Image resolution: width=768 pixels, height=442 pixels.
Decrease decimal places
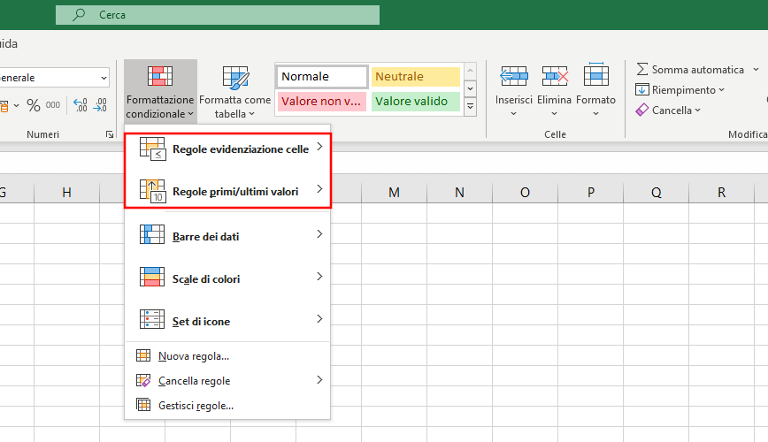pos(100,104)
